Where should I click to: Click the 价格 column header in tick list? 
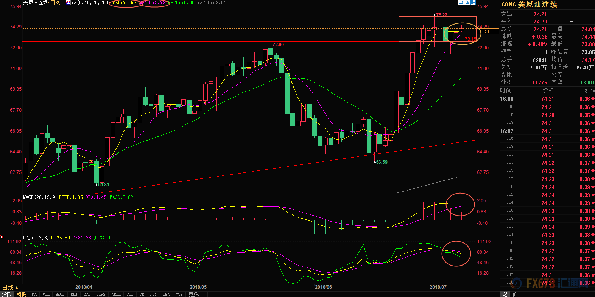[548, 90]
